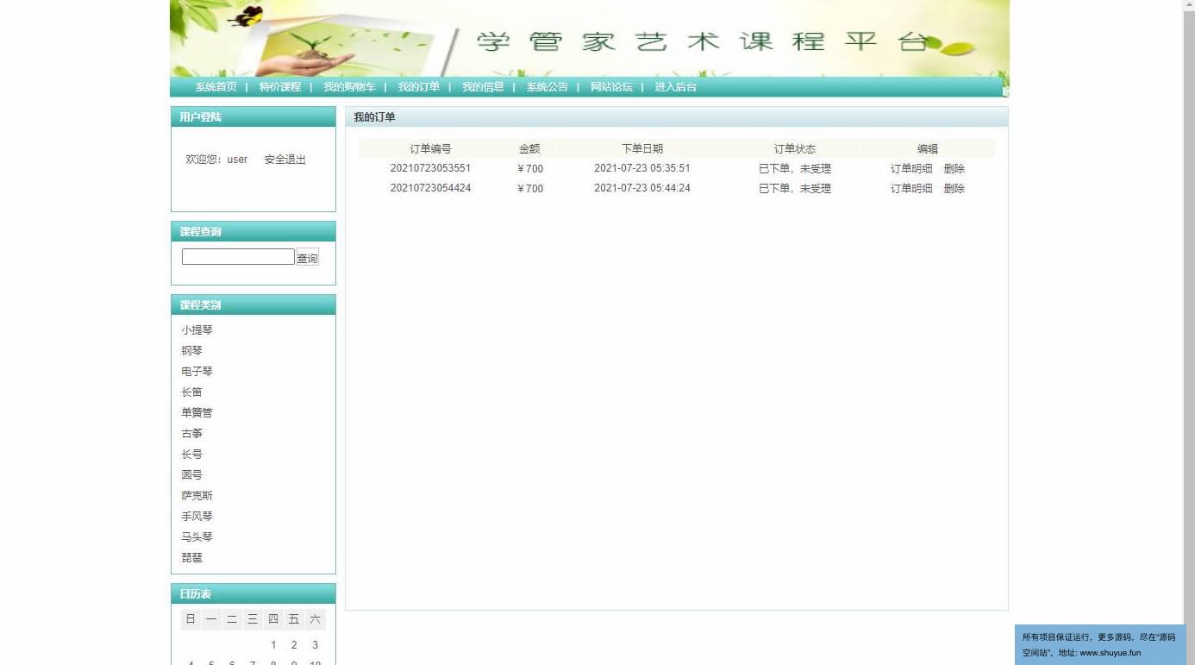This screenshot has width=1195, height=665.
Task: Visit 网站论坛 from the nav bar
Action: click(611, 87)
